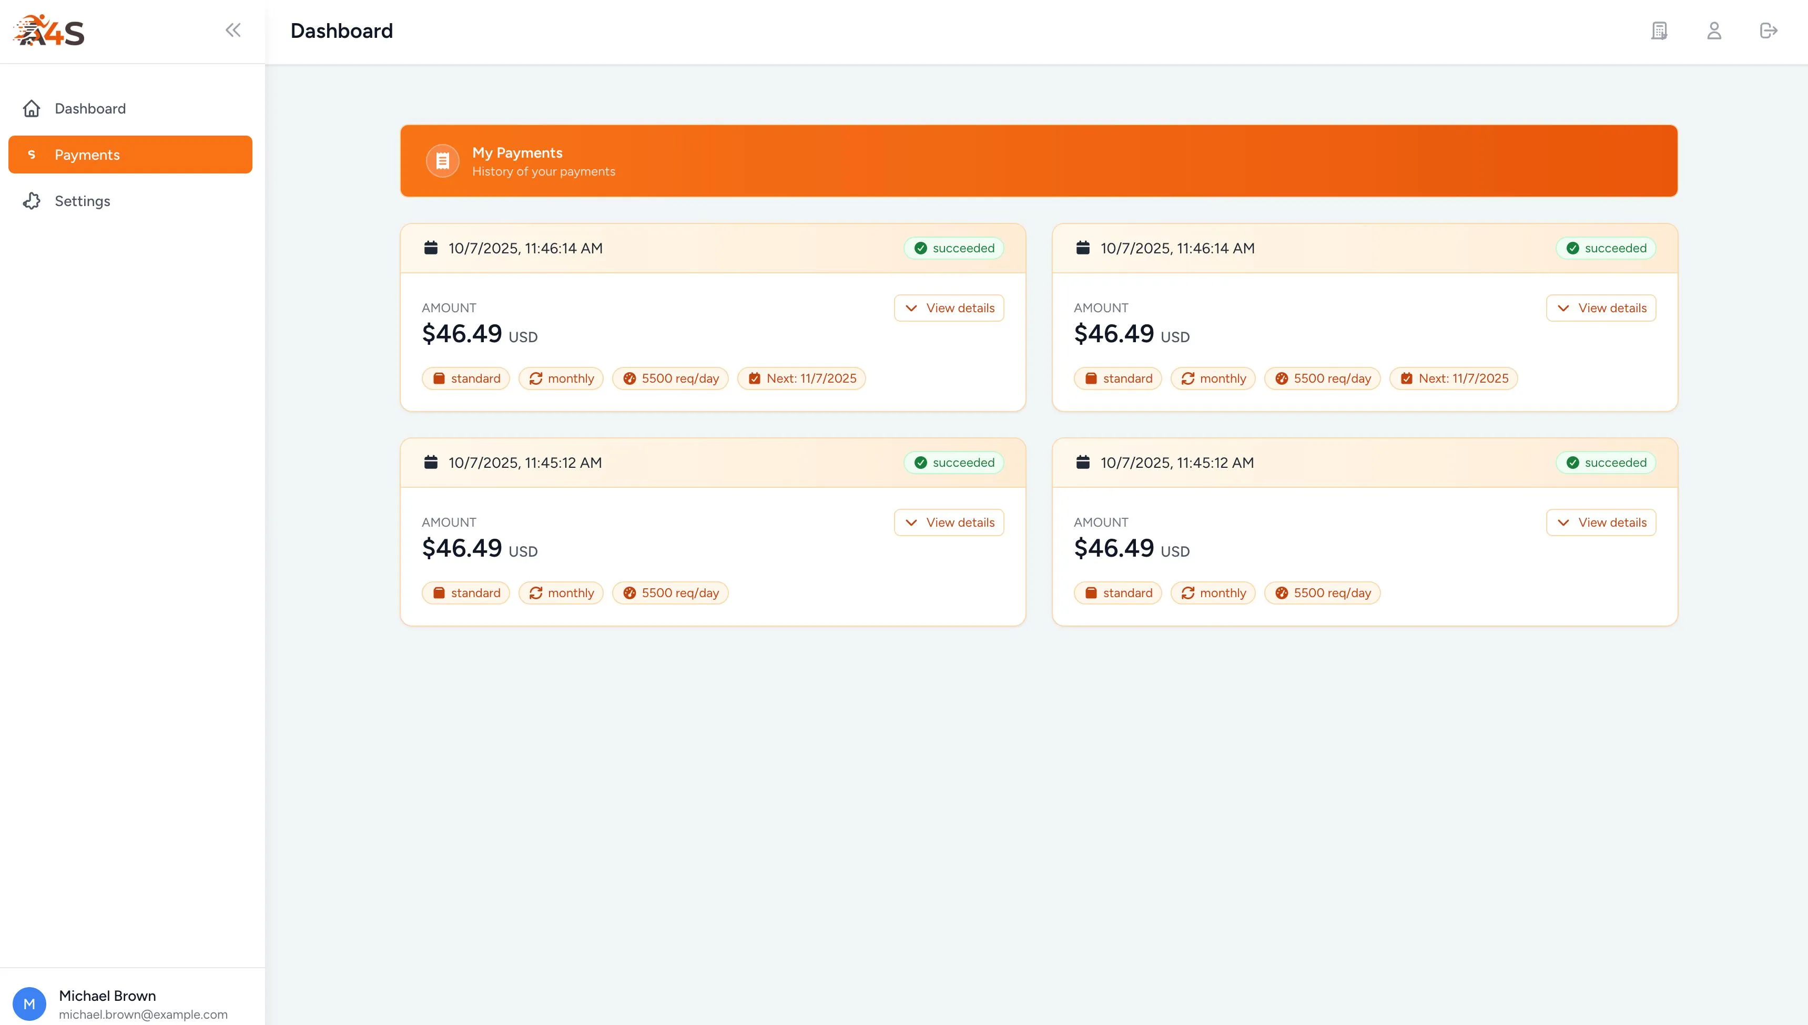Screen dimensions: 1808x1025
Task: Click the My Payments receipt icon
Action: pos(442,160)
